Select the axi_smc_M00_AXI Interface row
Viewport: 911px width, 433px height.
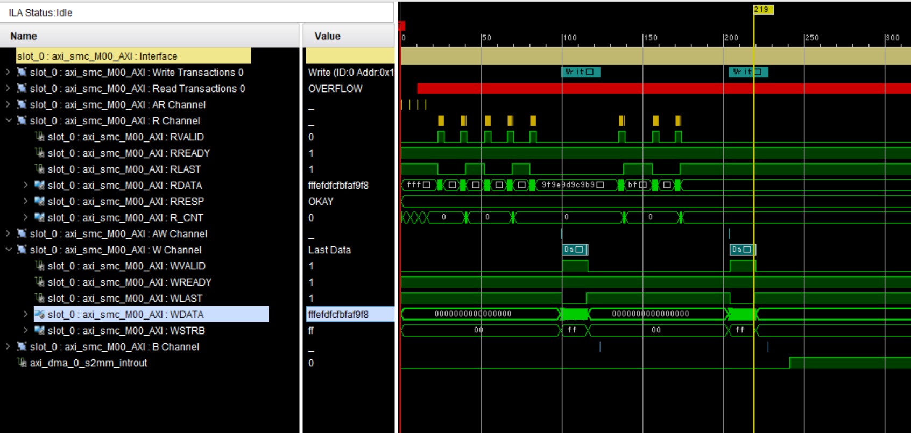(133, 56)
